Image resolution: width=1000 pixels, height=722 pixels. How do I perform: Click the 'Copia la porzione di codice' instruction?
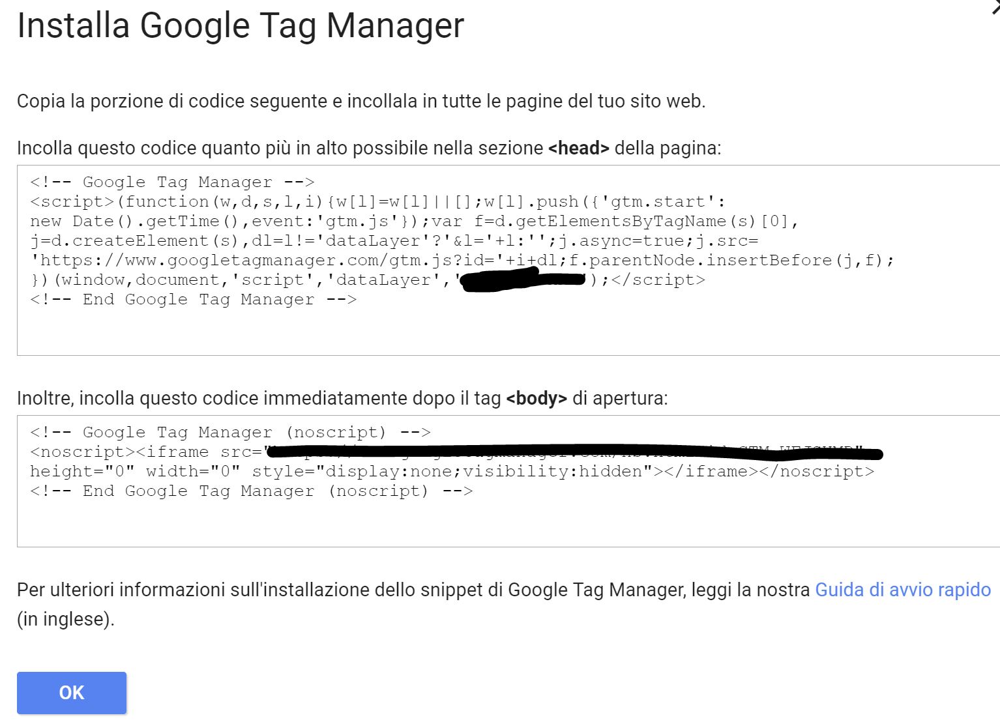tap(361, 102)
